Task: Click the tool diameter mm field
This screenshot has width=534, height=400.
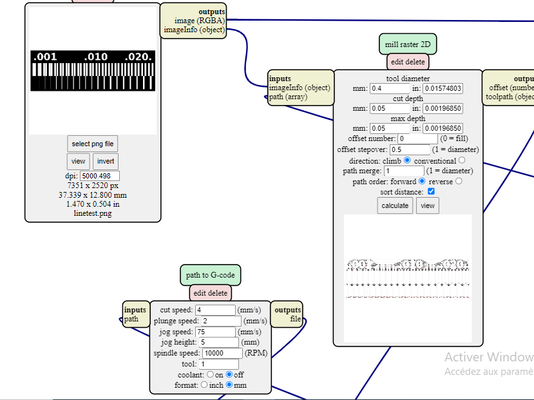Action: (x=390, y=88)
